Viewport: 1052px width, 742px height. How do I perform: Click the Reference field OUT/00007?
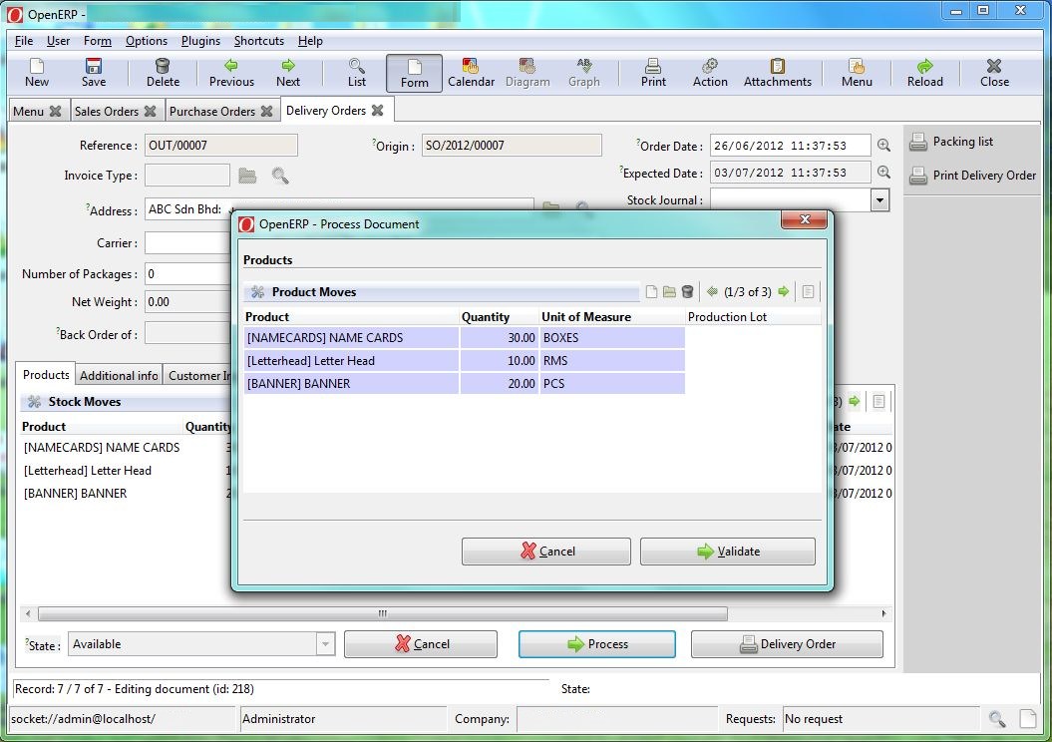[x=221, y=145]
